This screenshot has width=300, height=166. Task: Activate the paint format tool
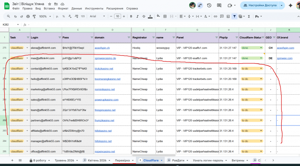pos(34,16)
